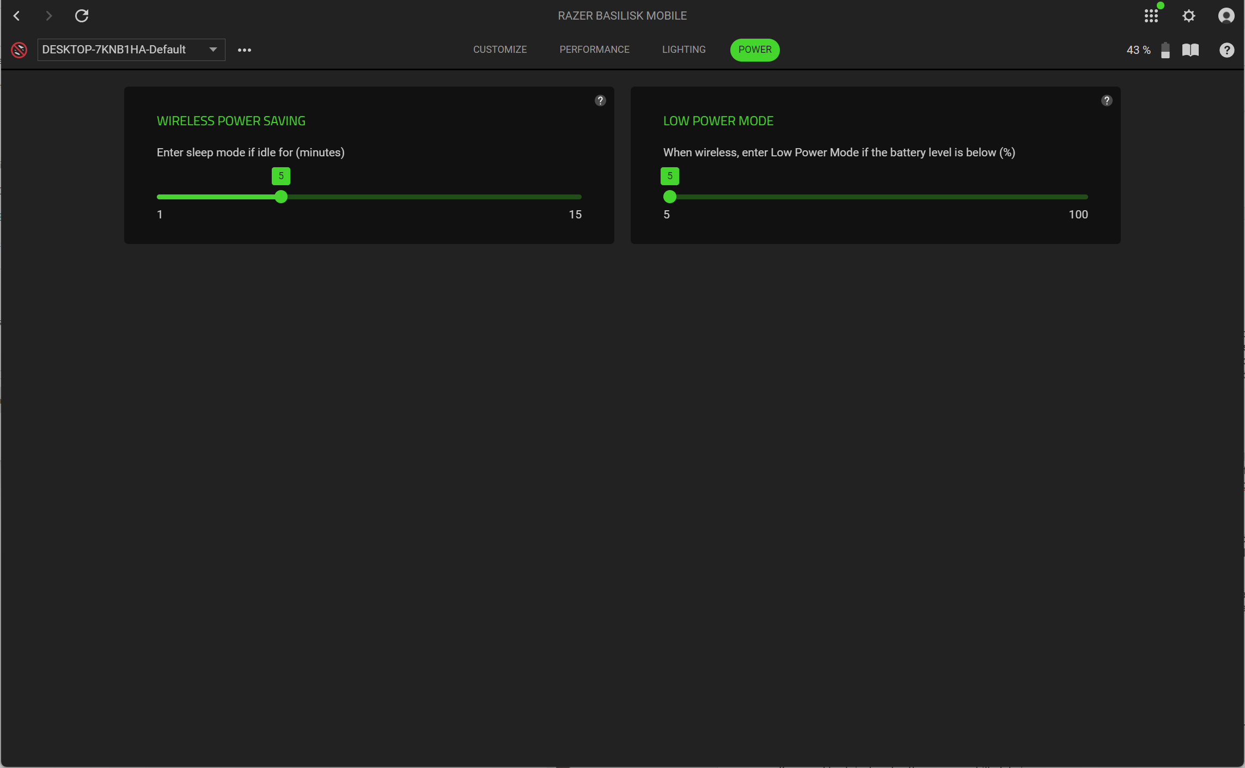
Task: Show Wireless Power Saving help tooltip
Action: [600, 100]
